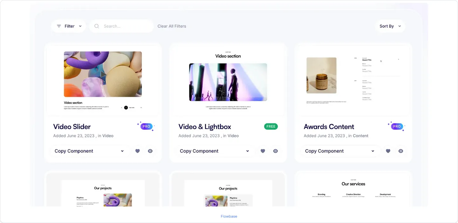458x223 pixels.
Task: Expand Copy Component for Awards Content
Action: tap(340, 151)
